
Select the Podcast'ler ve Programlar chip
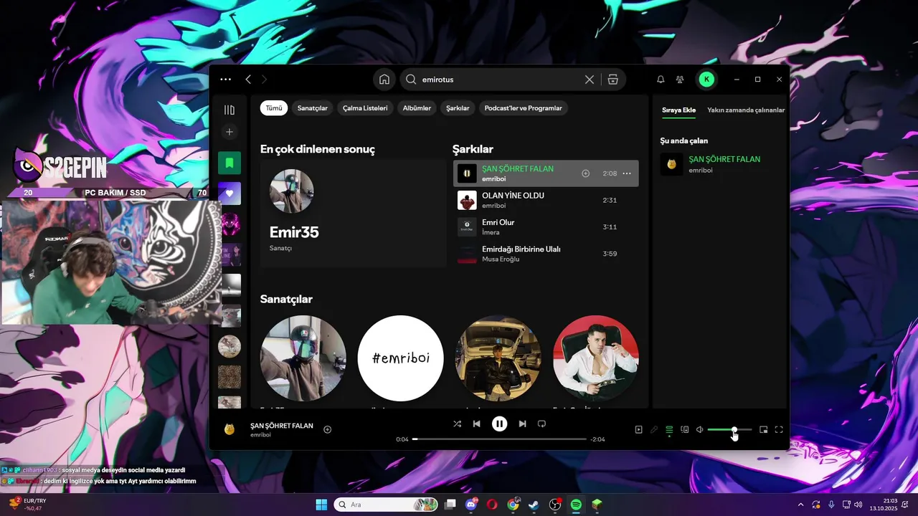(x=524, y=108)
